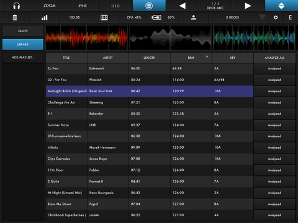The image size is (298, 223).
Task: Select track Childhood Superheroes
Action: pyautogui.click(x=150, y=215)
